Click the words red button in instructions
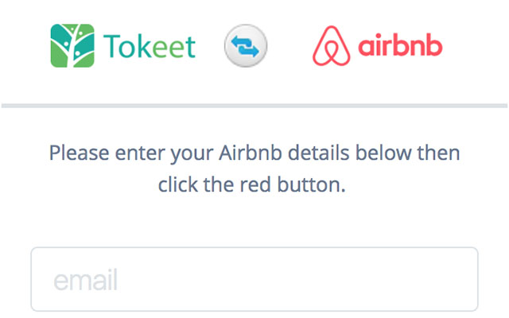 pyautogui.click(x=290, y=184)
